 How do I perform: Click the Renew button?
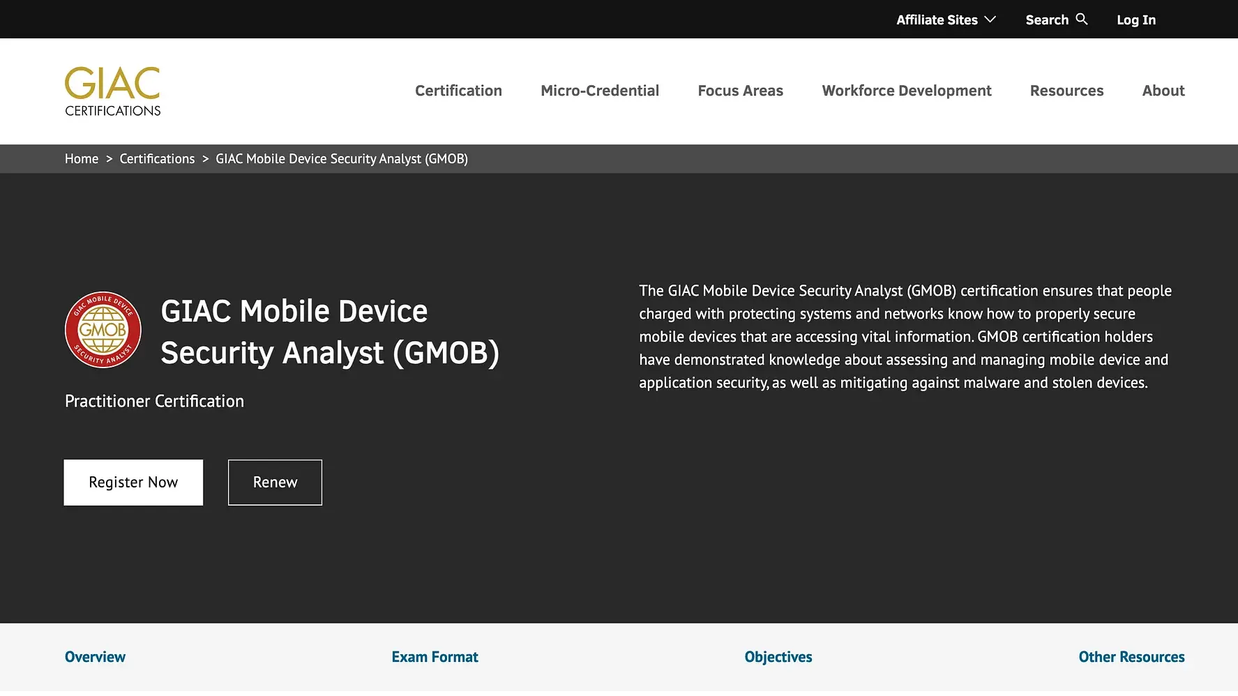[275, 483]
